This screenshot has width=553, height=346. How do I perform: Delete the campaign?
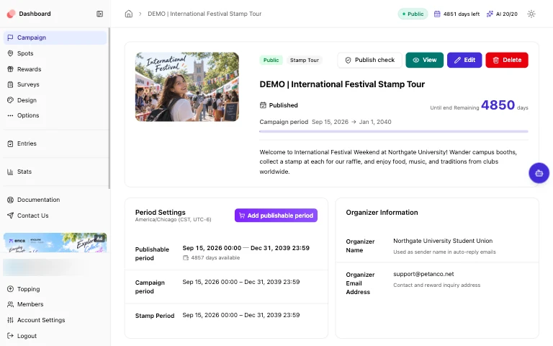(507, 60)
